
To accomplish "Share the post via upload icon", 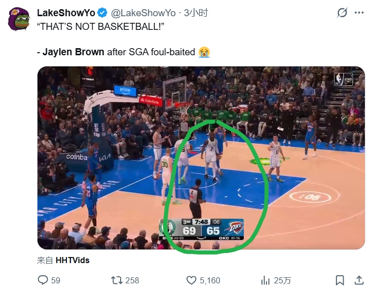I will click(359, 280).
